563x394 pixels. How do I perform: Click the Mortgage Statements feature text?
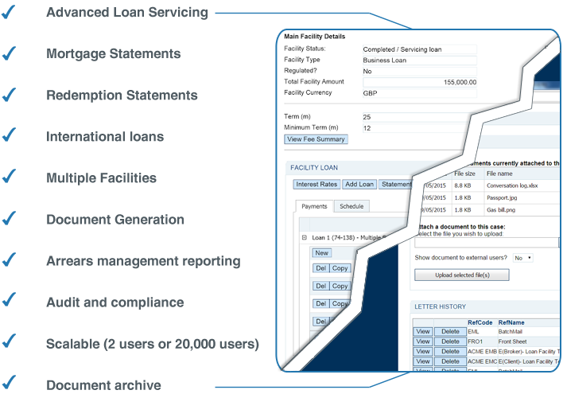pos(114,53)
